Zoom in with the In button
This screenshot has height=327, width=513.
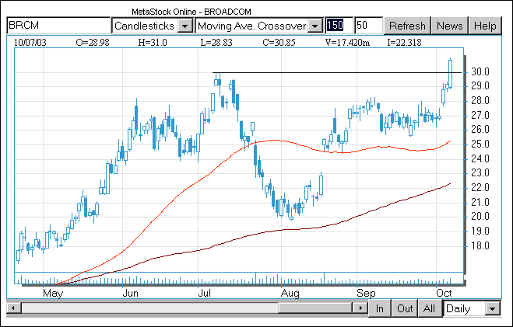pos(380,308)
